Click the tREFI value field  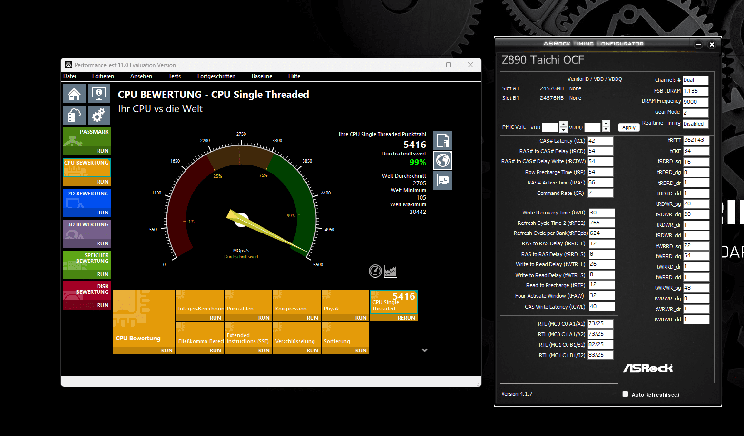tap(696, 140)
